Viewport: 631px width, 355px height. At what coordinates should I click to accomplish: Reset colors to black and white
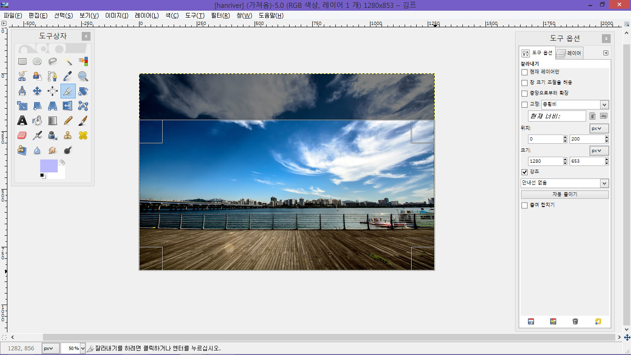pyautogui.click(x=42, y=176)
